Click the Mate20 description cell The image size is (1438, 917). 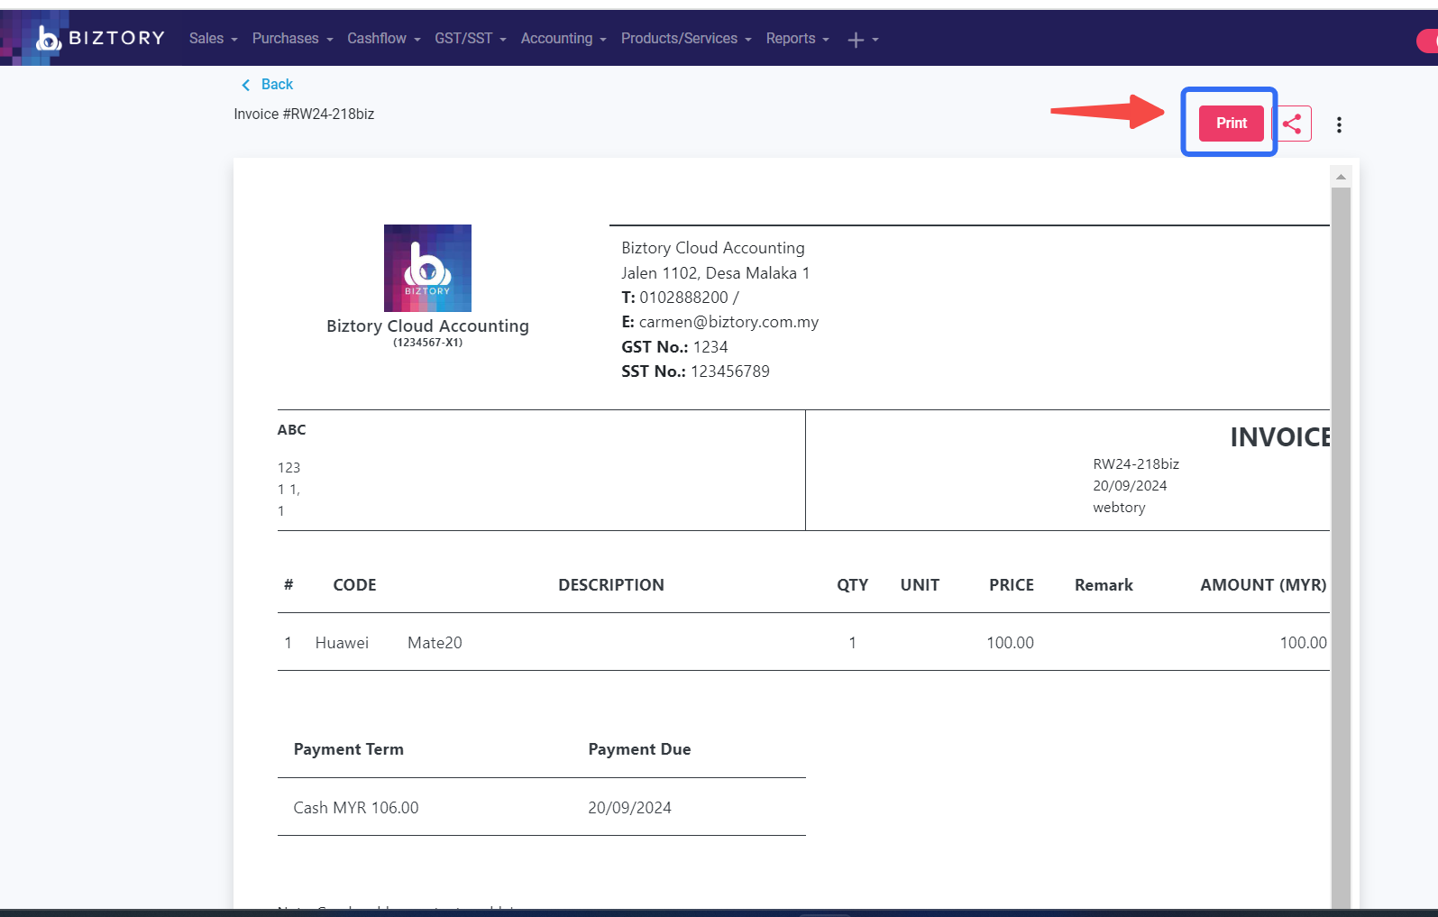click(x=435, y=643)
